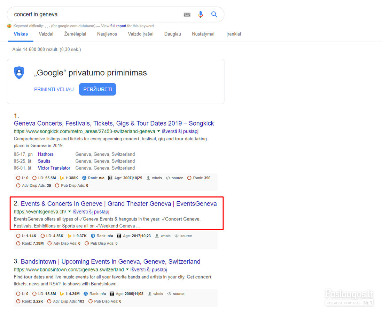Viewport: 382px width, 314px height.
Task: Click Rank: 390 metric
Action: click(199, 178)
